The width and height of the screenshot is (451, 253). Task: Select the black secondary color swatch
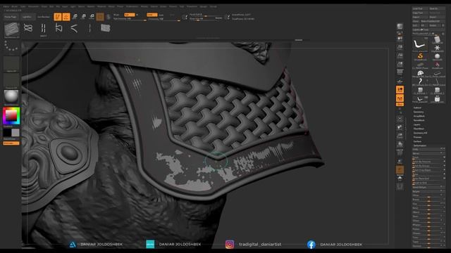point(7,133)
